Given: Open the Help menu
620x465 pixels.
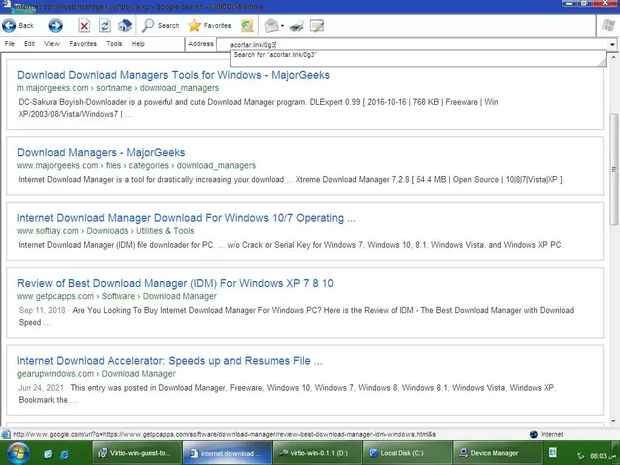Looking at the screenshot, I should 138,44.
